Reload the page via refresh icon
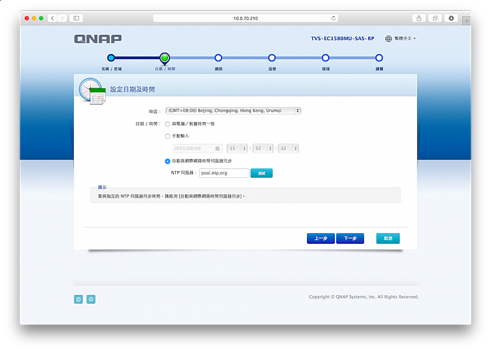The image size is (491, 353). point(333,18)
